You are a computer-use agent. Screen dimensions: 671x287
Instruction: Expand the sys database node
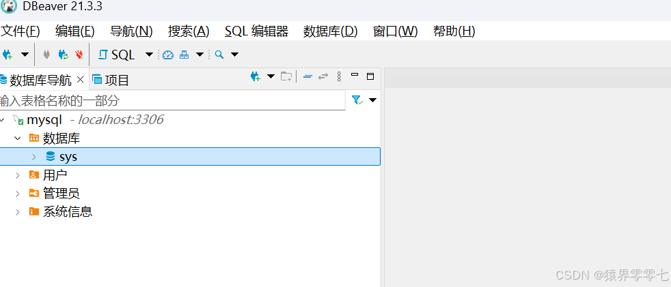34,157
